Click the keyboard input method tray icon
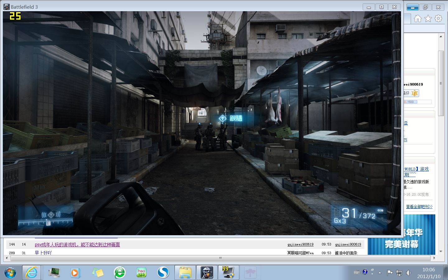Screen dimensions: 448x280 [x=357, y=273]
